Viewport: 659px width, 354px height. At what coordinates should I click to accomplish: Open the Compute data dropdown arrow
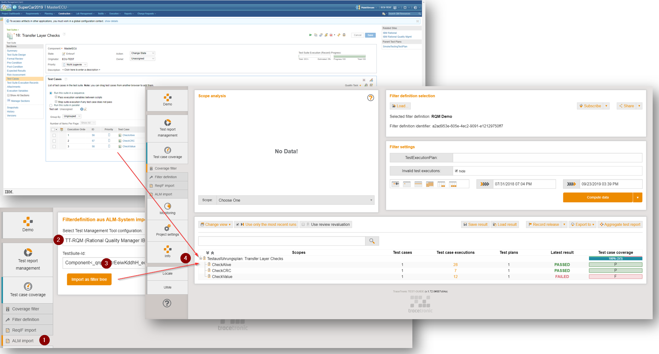(x=638, y=197)
